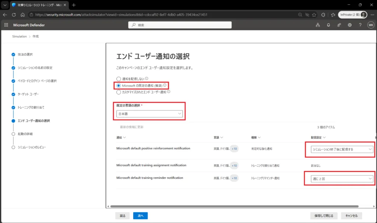Select the 通知を配信しない radio option
377x223 pixels.
119,79
